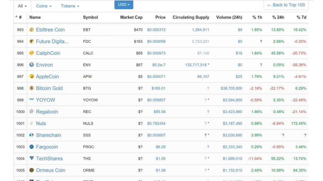Select the -59.36% value in Environ row

coord(299,65)
